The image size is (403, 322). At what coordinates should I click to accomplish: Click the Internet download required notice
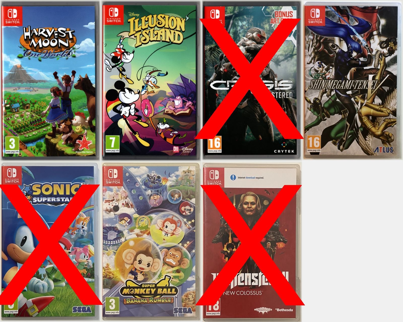[247, 177]
